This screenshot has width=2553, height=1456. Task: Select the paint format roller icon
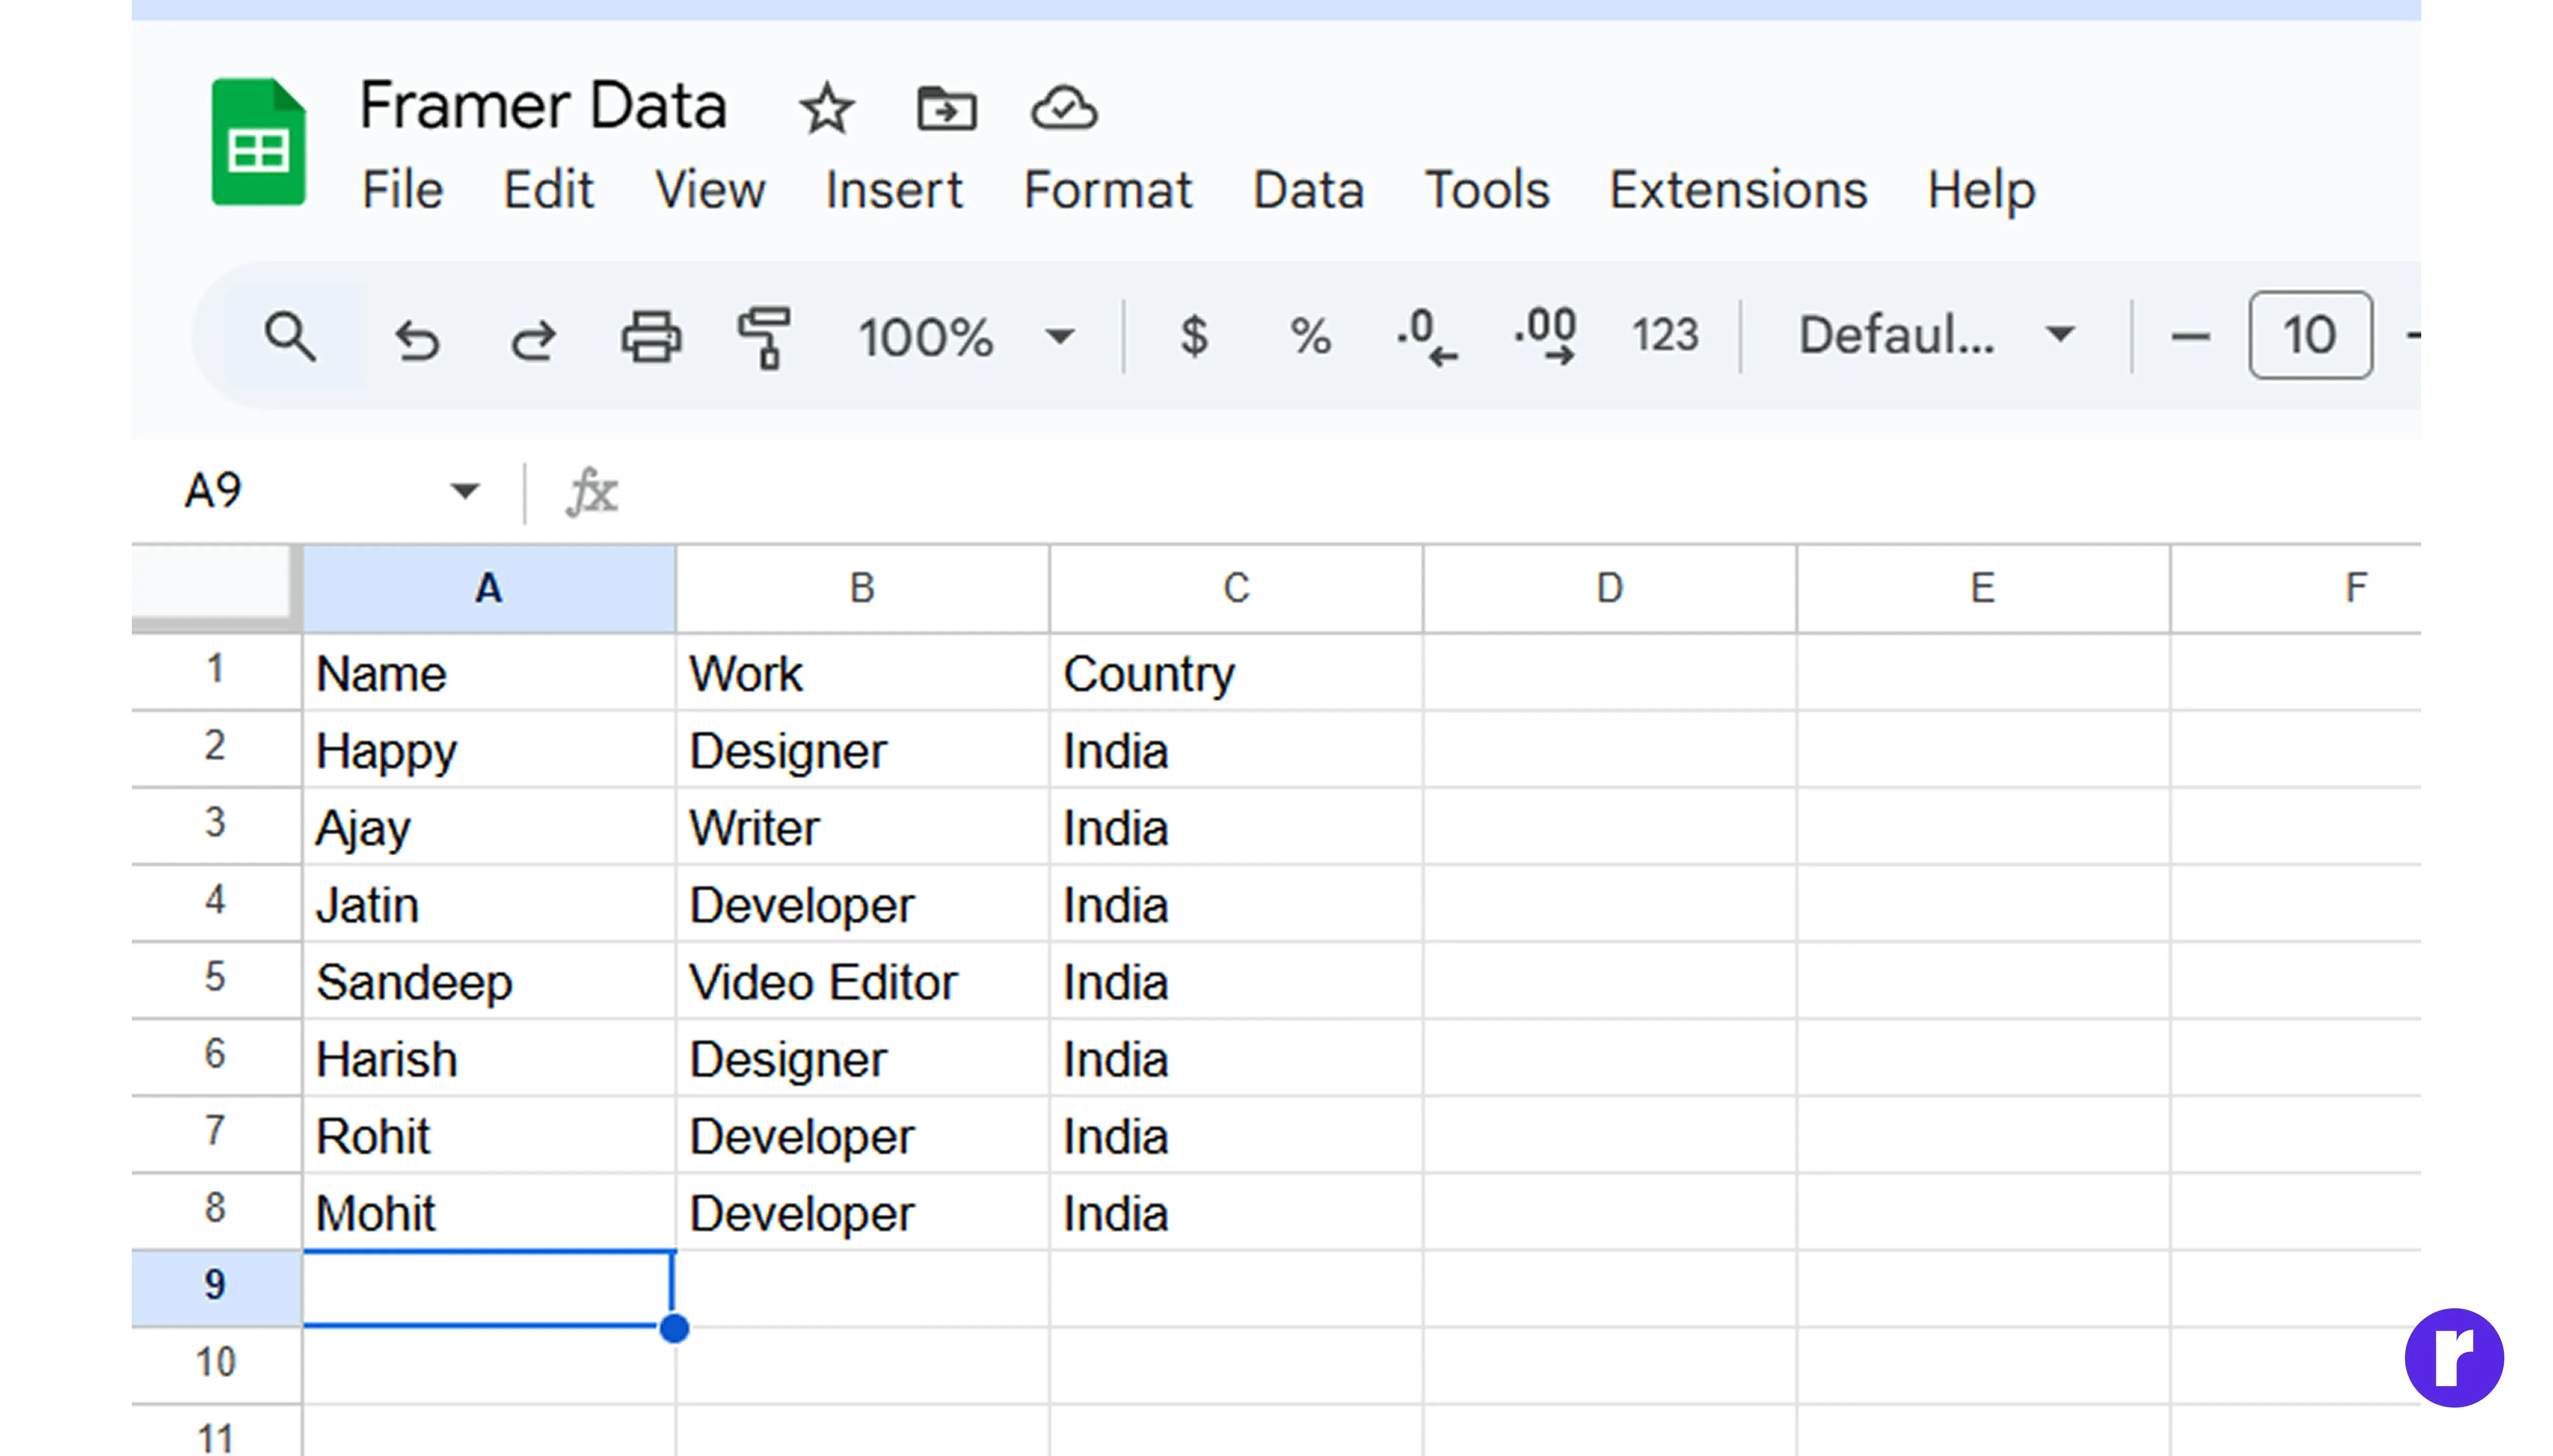[765, 336]
